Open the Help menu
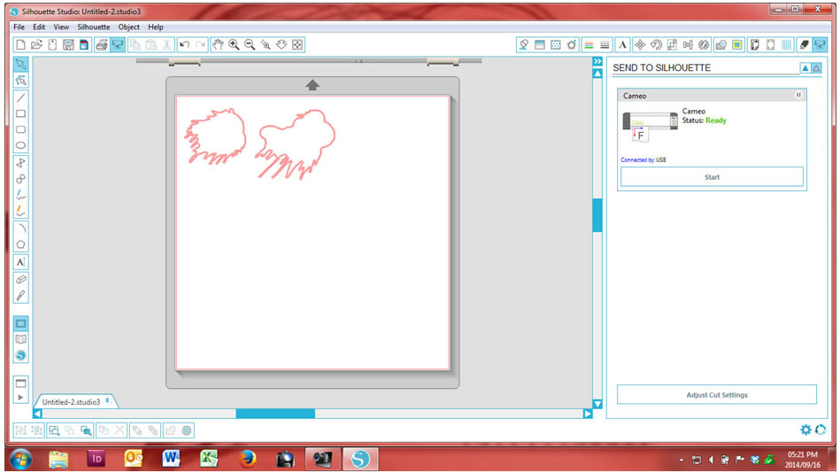 (x=156, y=27)
